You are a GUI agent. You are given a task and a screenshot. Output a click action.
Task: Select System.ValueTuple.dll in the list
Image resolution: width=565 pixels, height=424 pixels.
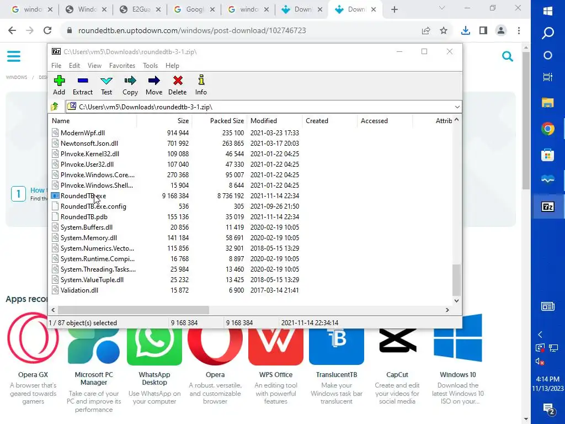point(92,280)
